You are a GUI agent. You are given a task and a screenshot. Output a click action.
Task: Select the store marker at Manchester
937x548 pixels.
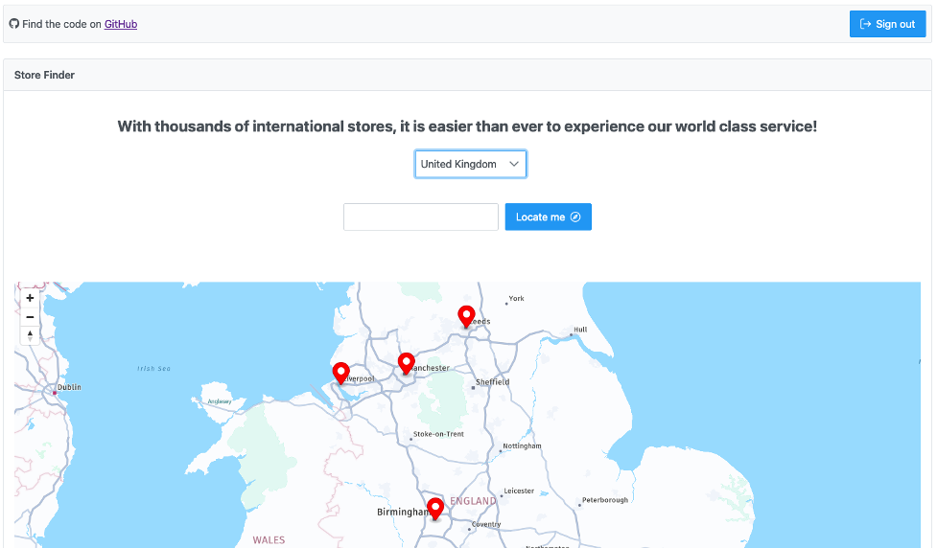pyautogui.click(x=407, y=363)
